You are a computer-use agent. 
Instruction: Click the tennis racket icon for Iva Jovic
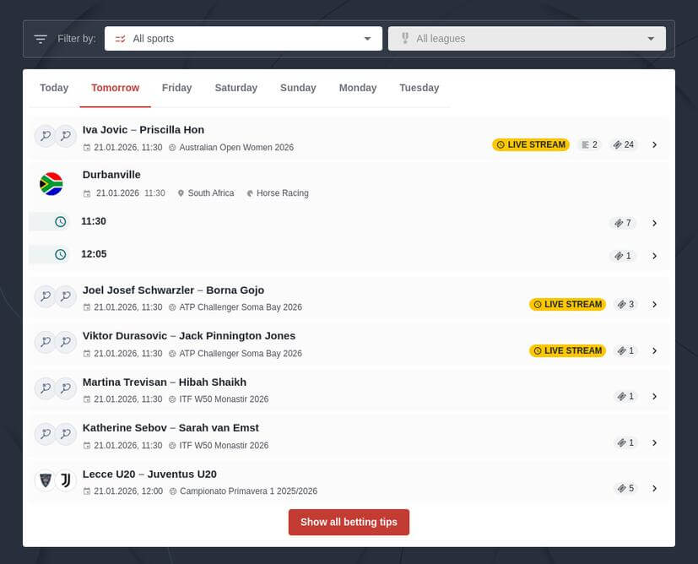point(45,135)
